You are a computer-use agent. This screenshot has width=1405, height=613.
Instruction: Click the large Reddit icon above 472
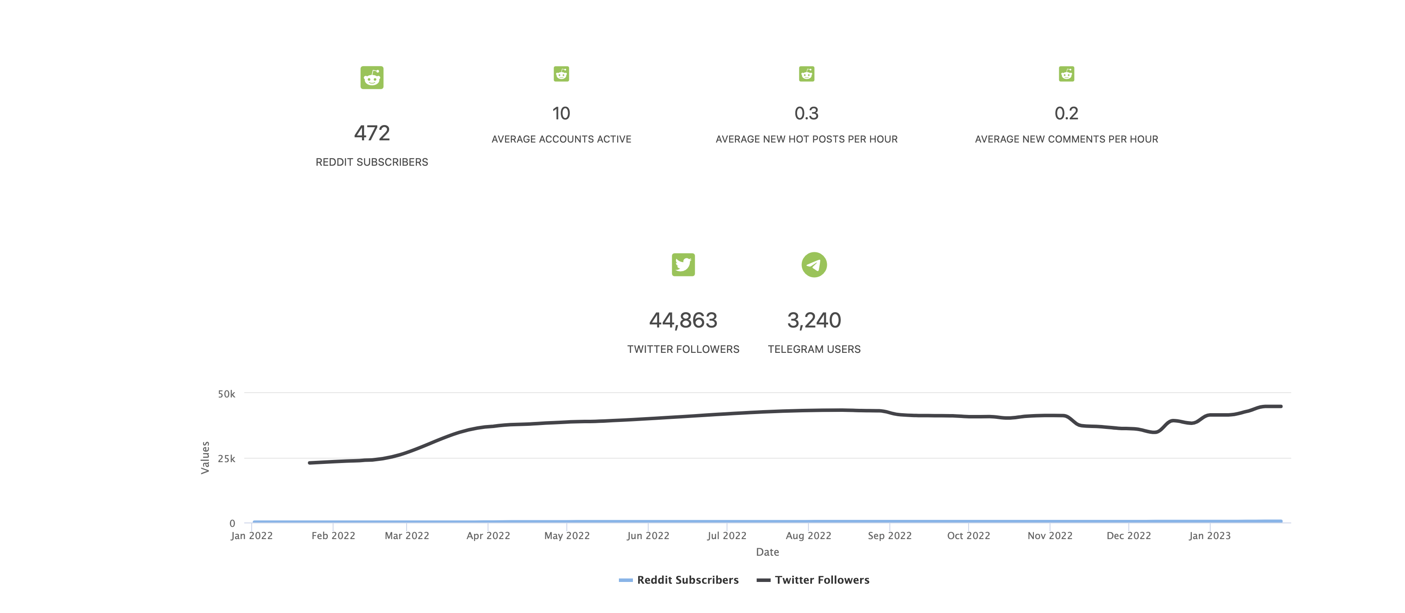point(372,78)
